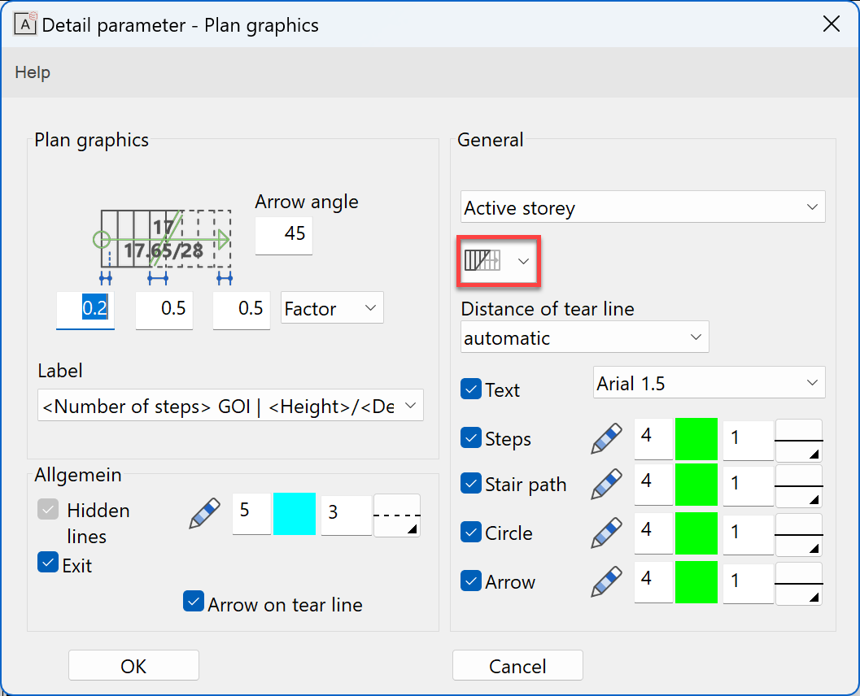Click the Arrow row pen icon
The width and height of the screenshot is (860, 696).
point(607,582)
